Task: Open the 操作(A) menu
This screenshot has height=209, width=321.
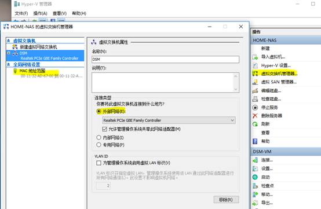Action: pos(40,13)
